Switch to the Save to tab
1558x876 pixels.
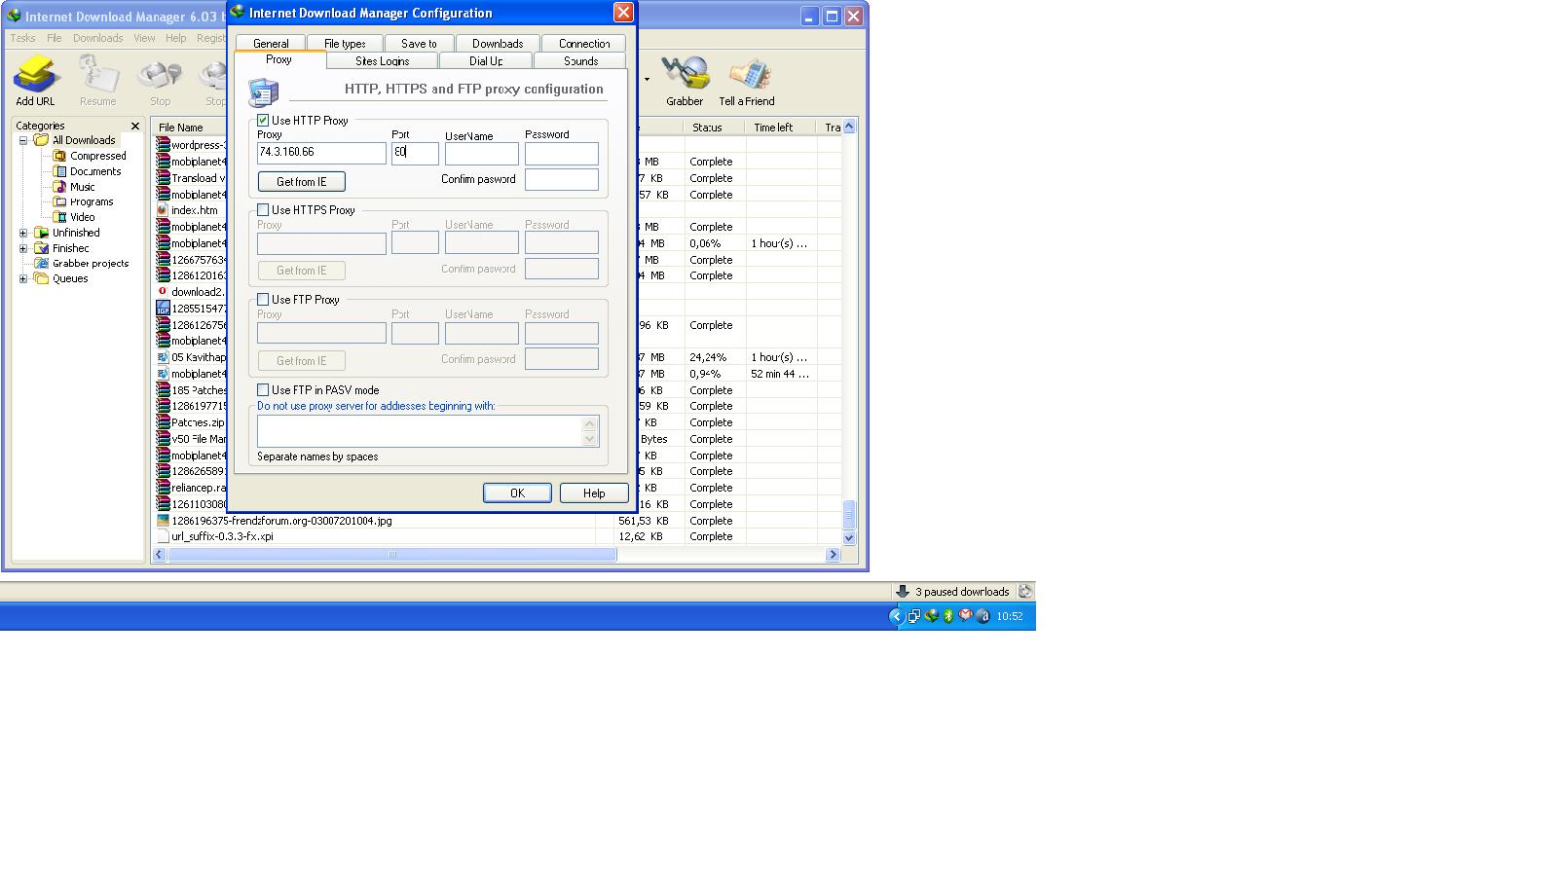point(419,43)
